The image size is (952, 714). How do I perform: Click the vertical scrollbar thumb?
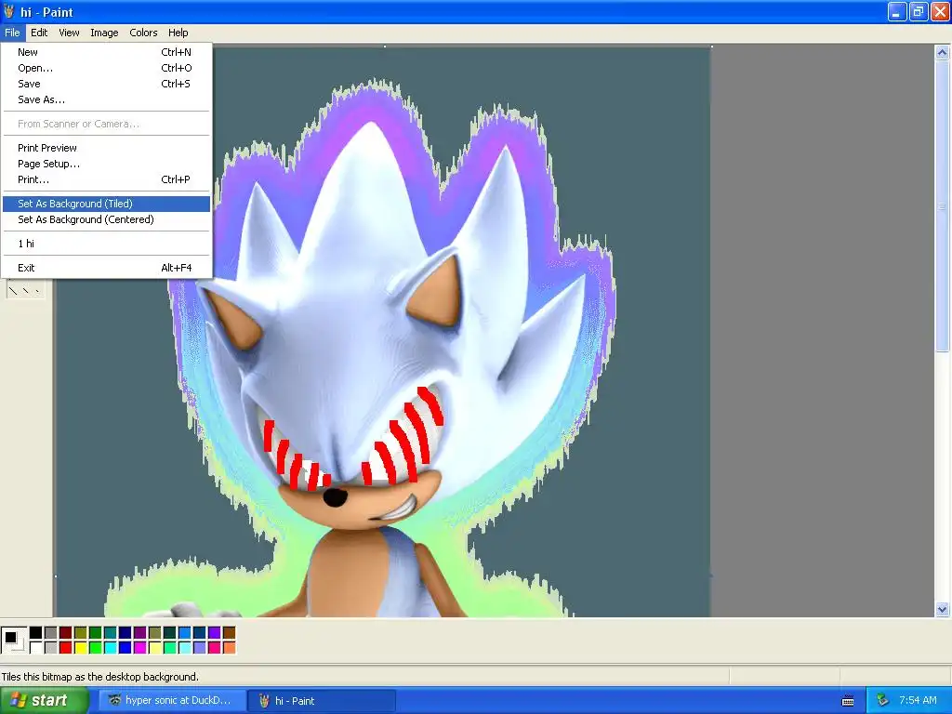click(943, 205)
